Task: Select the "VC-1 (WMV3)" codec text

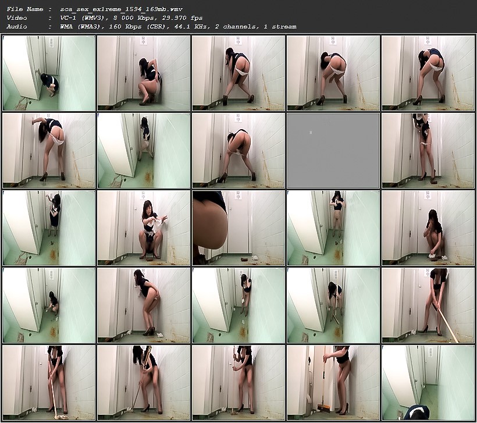Action: coord(84,18)
